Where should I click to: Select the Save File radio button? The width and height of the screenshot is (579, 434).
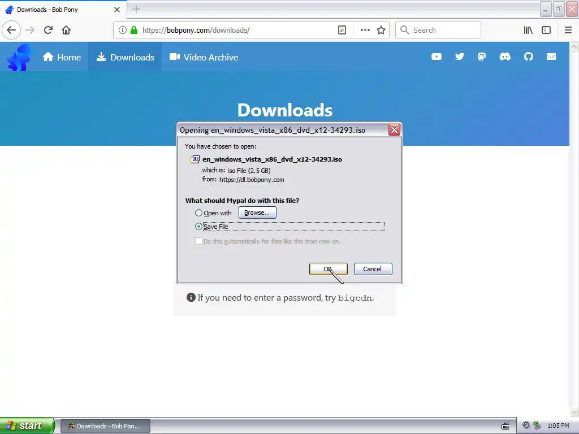coord(198,226)
